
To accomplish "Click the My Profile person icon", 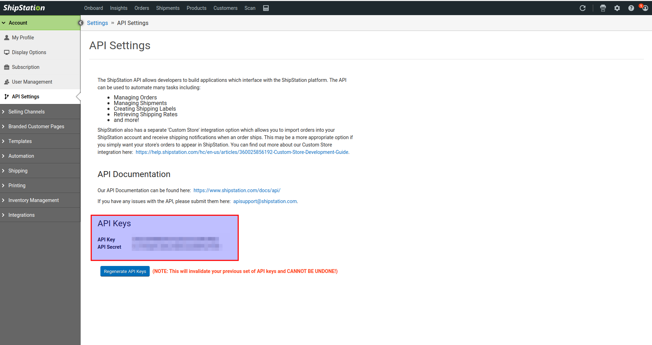I will click(7, 38).
